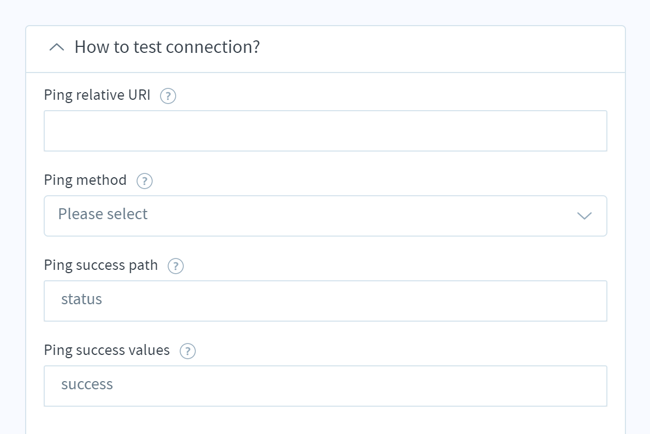650x434 pixels.
Task: Open help tooltip for Ping relative URI
Action: (168, 96)
